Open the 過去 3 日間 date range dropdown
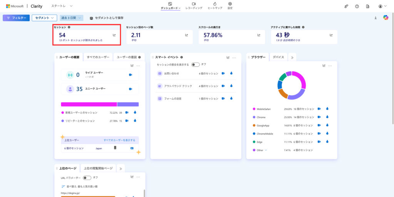 (72, 18)
